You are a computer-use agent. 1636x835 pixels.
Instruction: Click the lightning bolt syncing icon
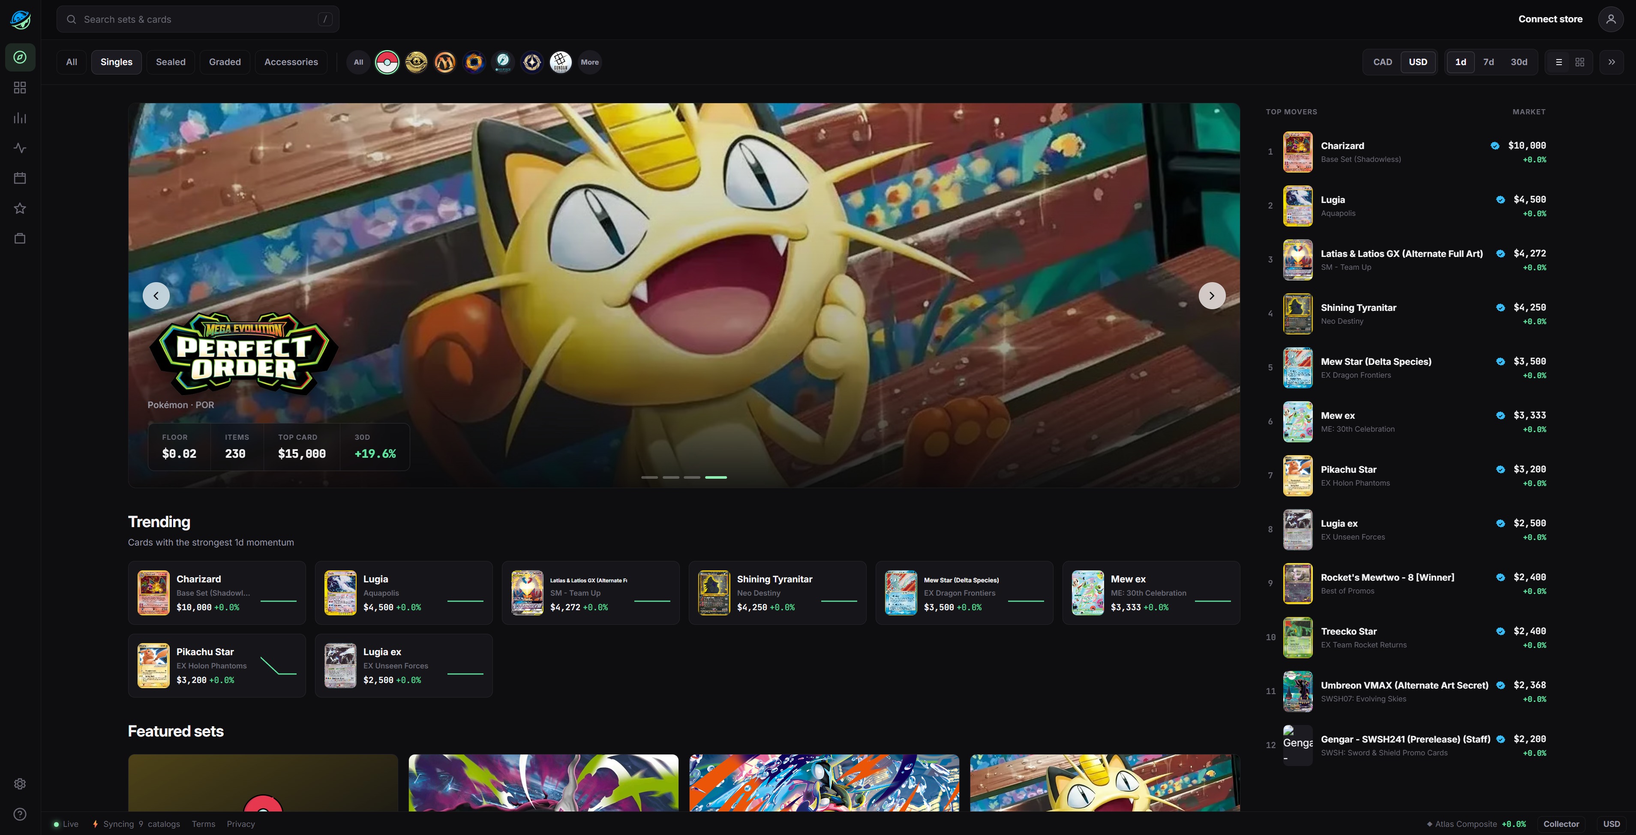point(95,824)
